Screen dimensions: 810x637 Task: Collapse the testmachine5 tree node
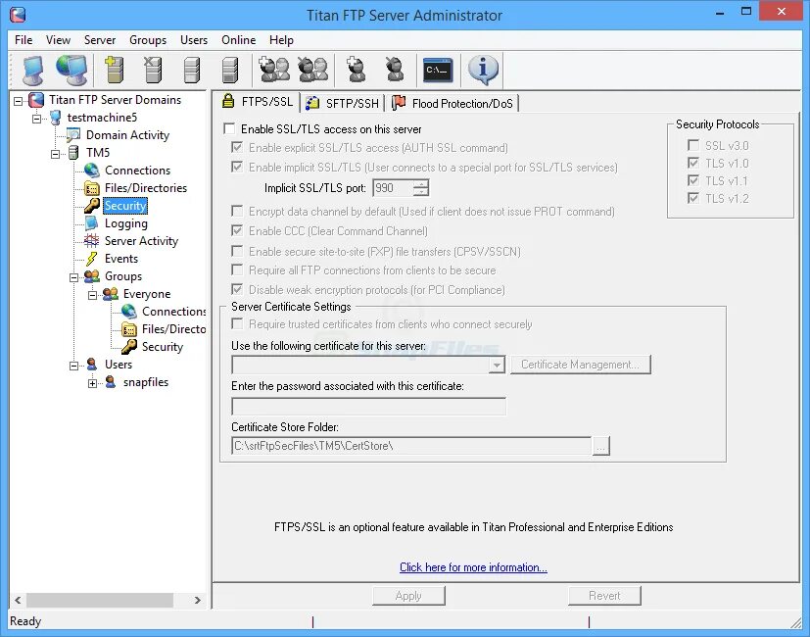[x=36, y=119]
